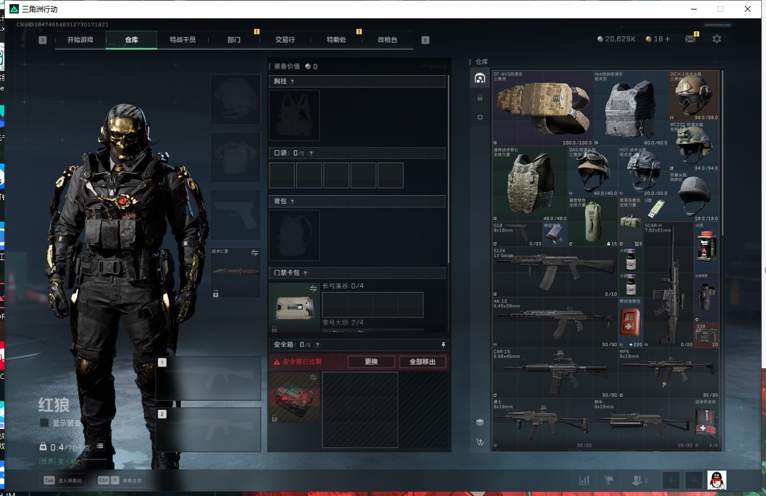Image resolution: width=766 pixels, height=496 pixels.
Task: Click the sort icon at warehouse sidebar bottom
Action: pyautogui.click(x=479, y=442)
